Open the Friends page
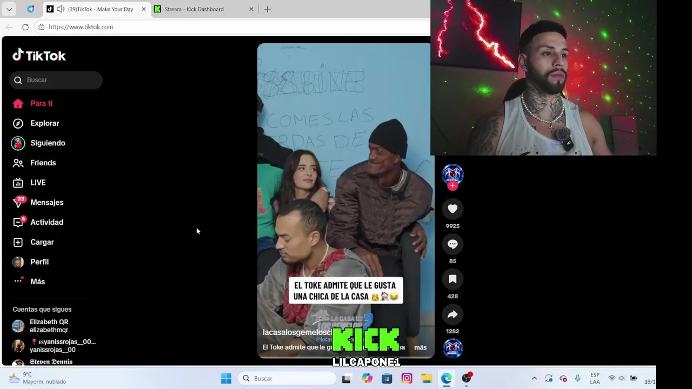The image size is (692, 389). pos(35,163)
